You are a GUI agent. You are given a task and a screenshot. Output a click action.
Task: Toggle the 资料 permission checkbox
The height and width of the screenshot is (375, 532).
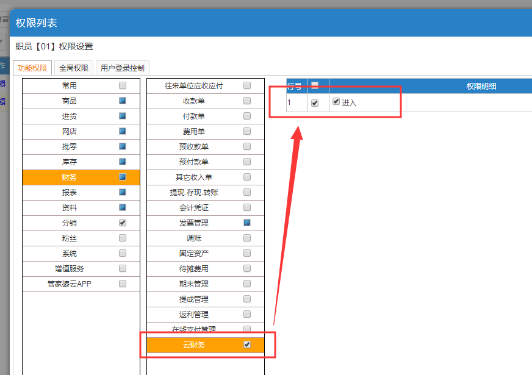[x=123, y=207]
